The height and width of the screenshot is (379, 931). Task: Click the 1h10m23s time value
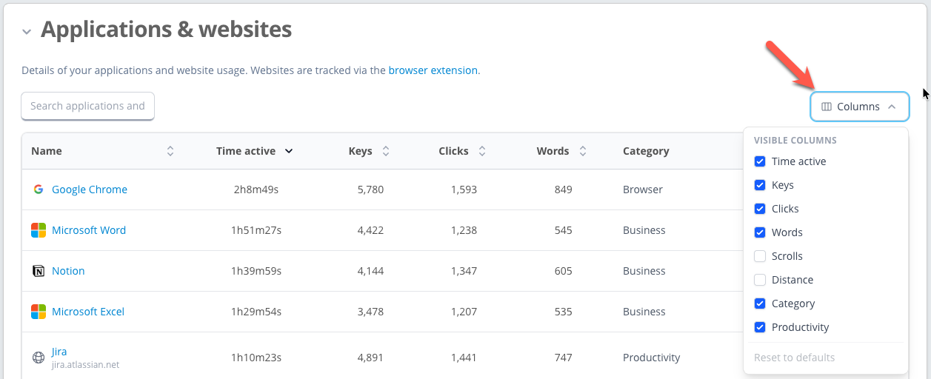pyautogui.click(x=256, y=358)
